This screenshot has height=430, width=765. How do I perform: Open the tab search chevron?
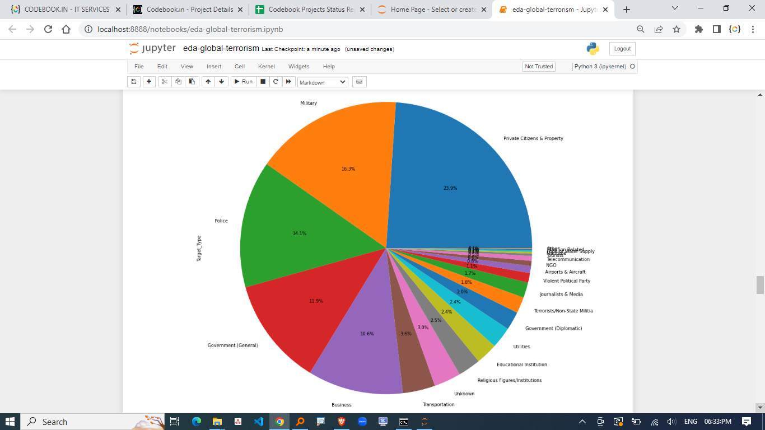click(674, 9)
